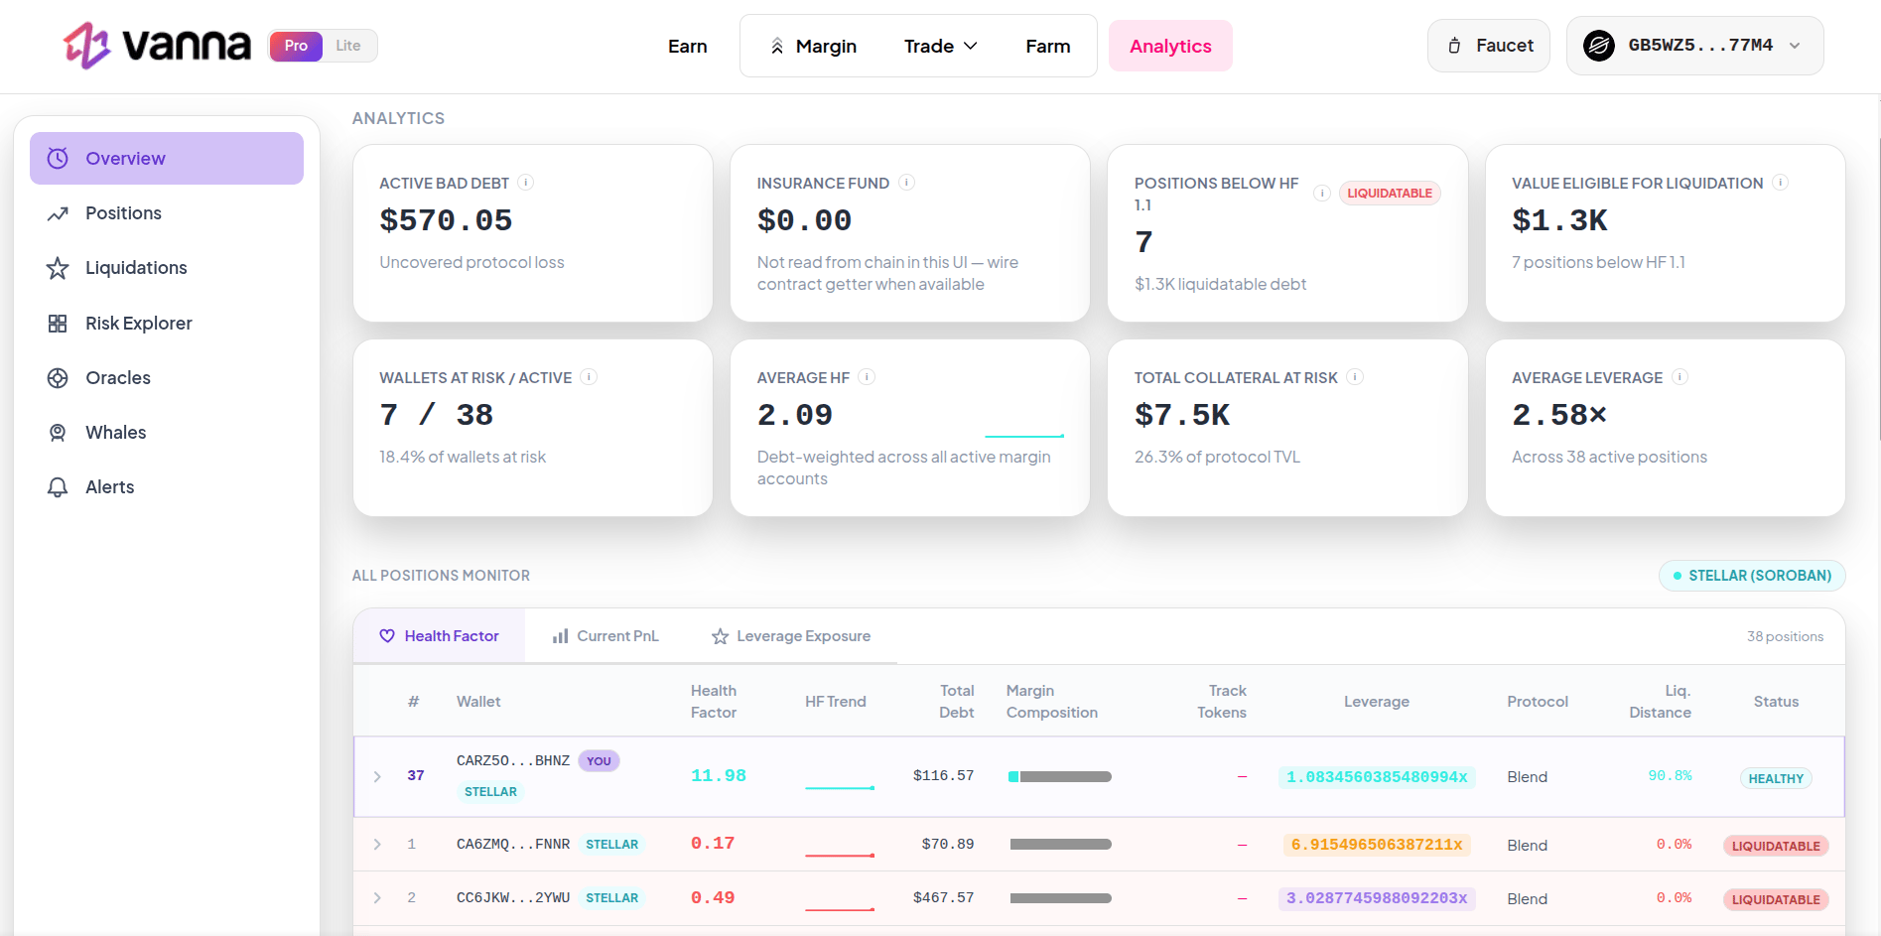Click leverage value 6.915496506387211x
Viewport: 1881px width, 936px height.
point(1377,845)
